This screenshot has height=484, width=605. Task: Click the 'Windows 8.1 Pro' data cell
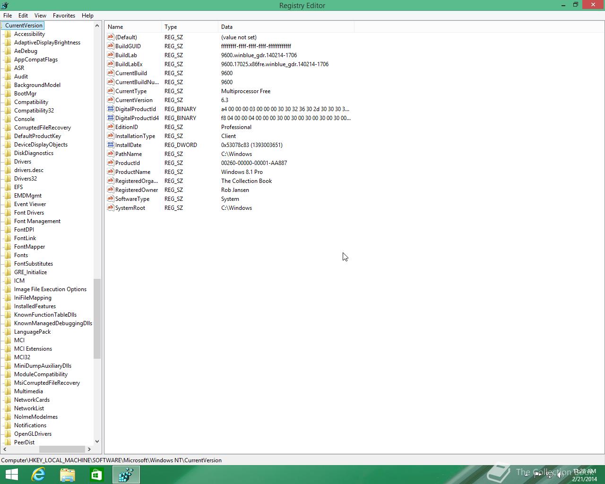pos(242,172)
